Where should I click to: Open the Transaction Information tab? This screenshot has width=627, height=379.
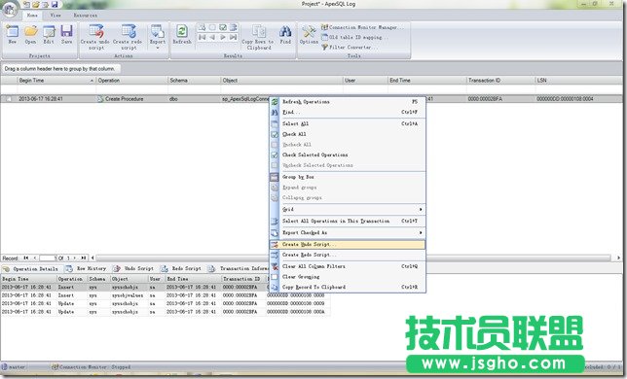[x=240, y=269]
